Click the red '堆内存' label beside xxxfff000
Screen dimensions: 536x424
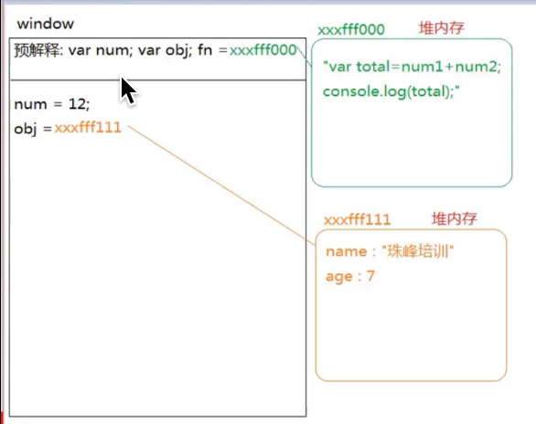(x=441, y=28)
